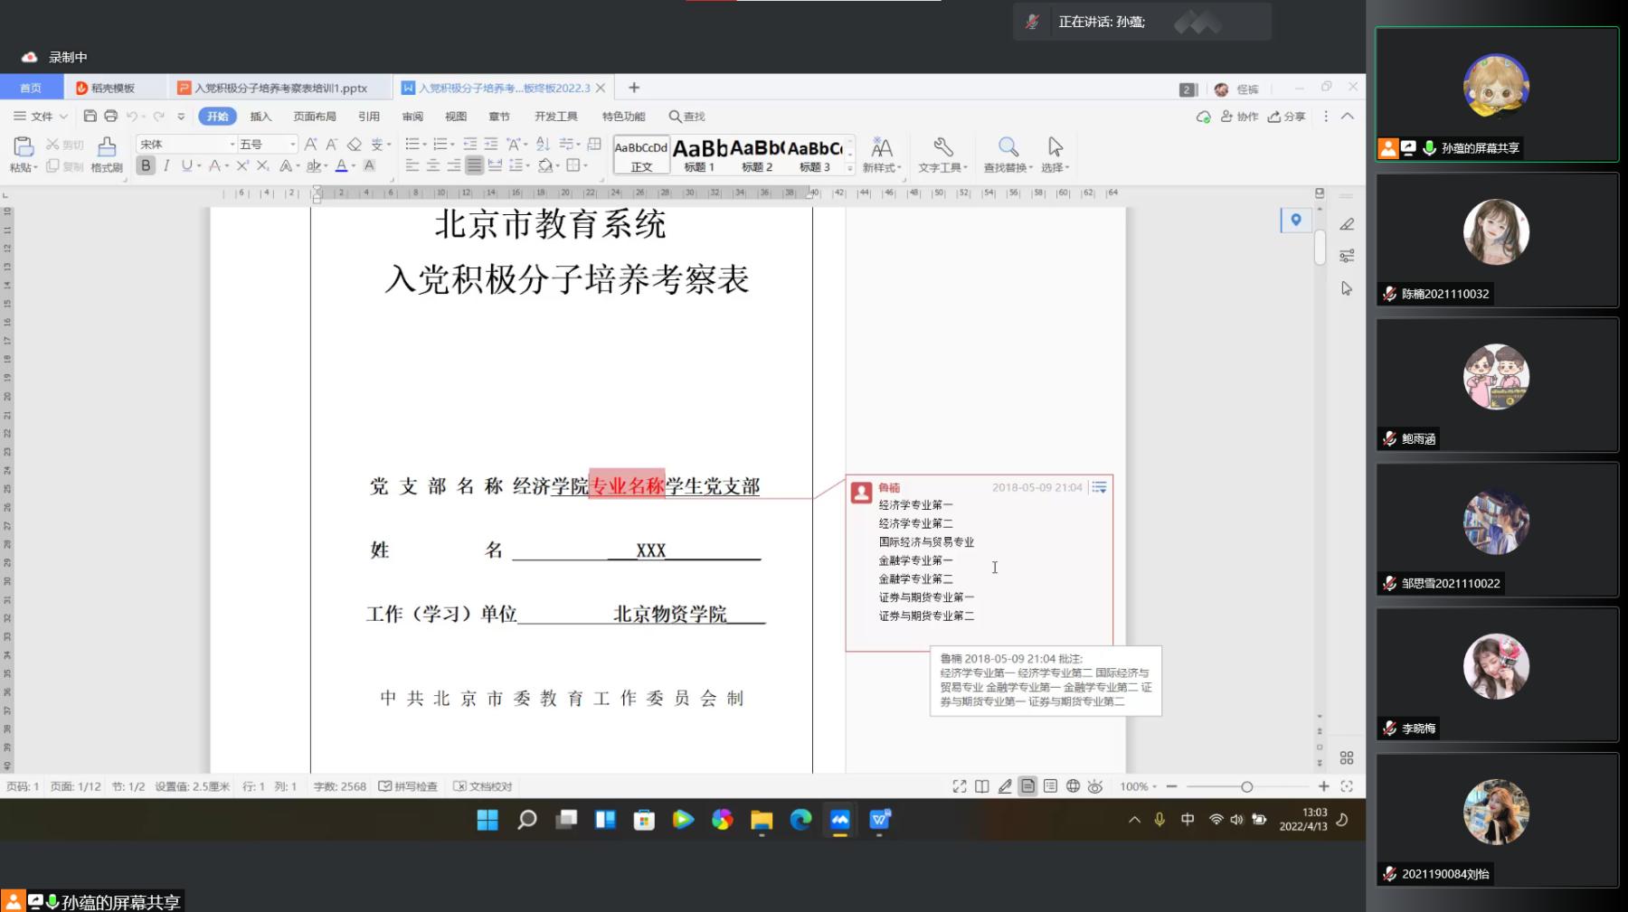
Task: Open the text tools (文字工具) wrench icon
Action: click(943, 147)
